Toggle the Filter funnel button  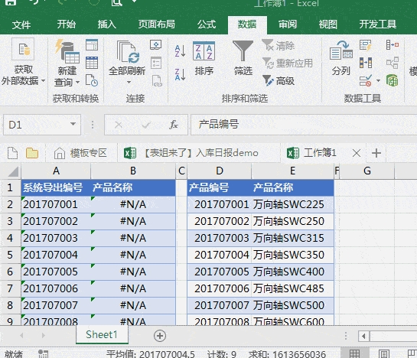tap(243, 58)
